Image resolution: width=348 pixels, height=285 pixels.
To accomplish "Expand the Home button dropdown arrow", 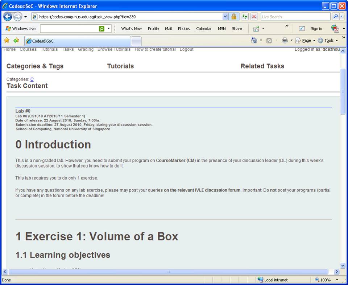I will click(261, 40).
